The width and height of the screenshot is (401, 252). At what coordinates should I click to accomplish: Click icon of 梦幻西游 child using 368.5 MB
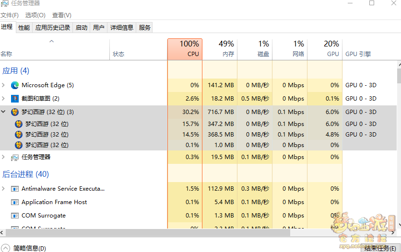18,134
